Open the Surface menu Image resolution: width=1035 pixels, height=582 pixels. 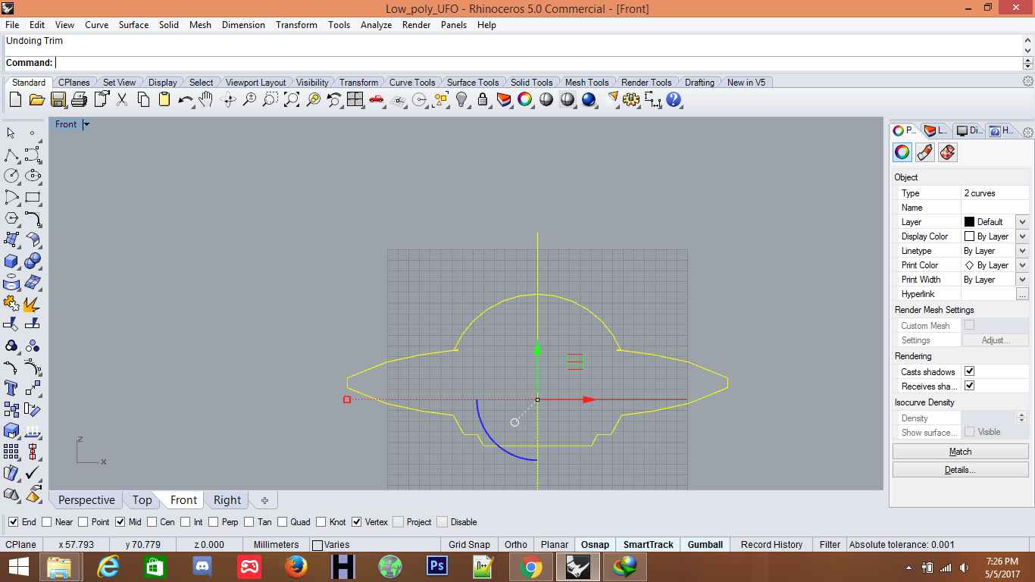click(x=133, y=25)
